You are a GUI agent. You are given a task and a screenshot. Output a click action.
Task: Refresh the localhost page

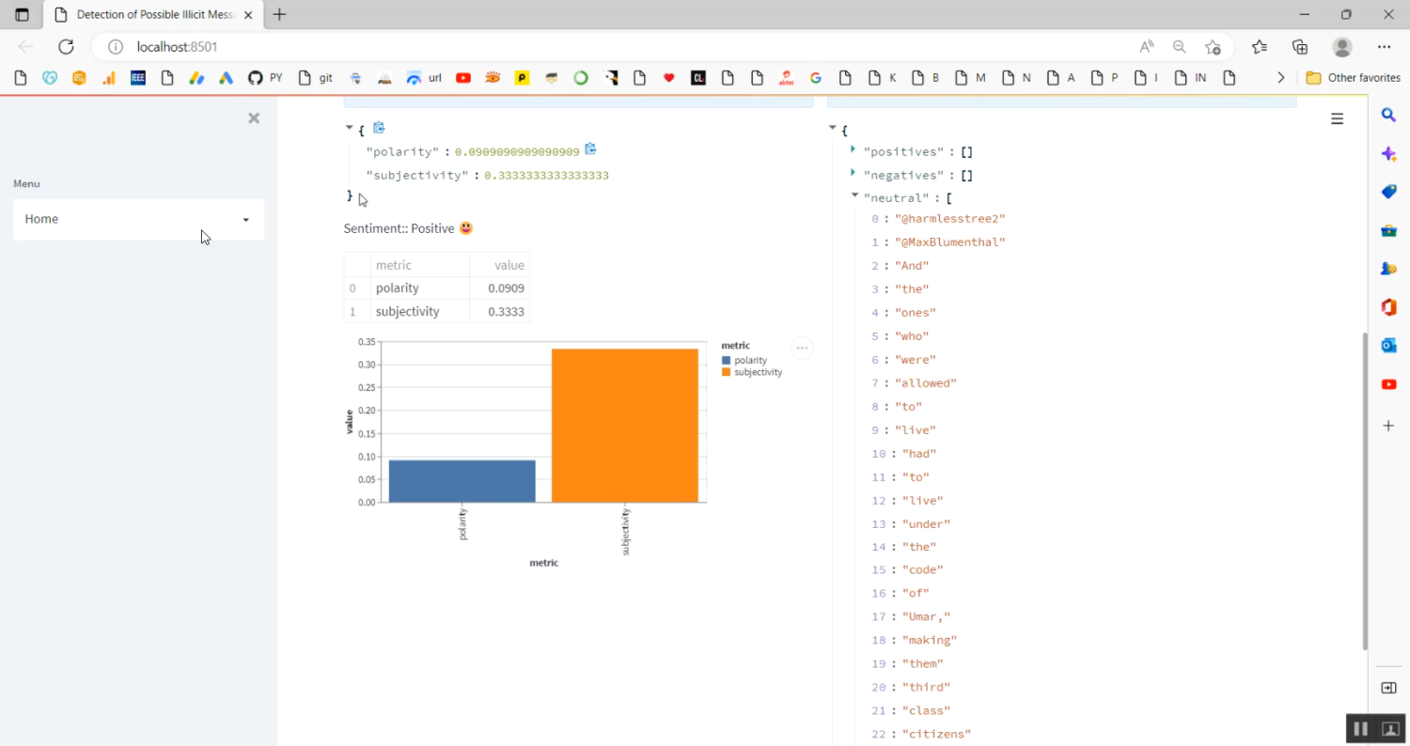coord(66,47)
